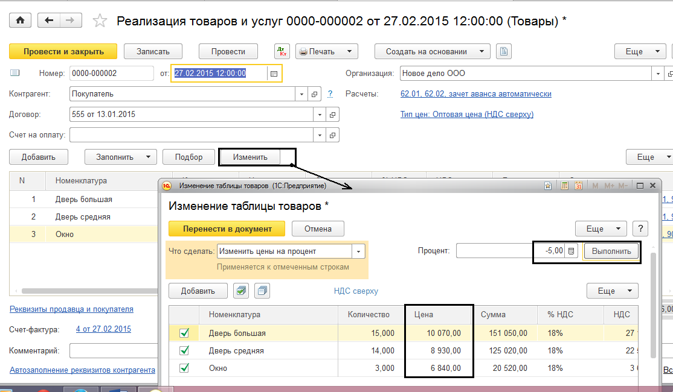The height and width of the screenshot is (392, 673).
Task: Expand Организация dropdown arrow
Action: 657,74
